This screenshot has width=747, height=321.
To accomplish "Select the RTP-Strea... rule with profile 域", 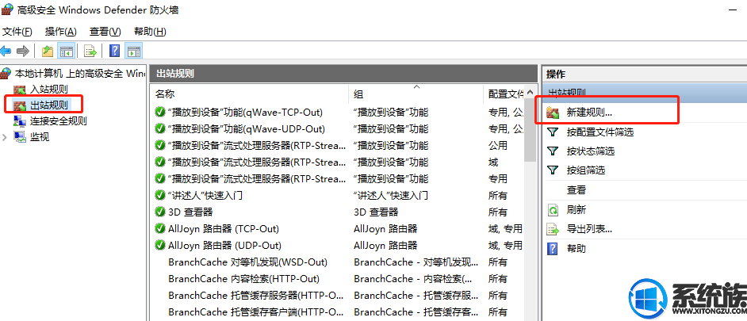I will [x=257, y=162].
